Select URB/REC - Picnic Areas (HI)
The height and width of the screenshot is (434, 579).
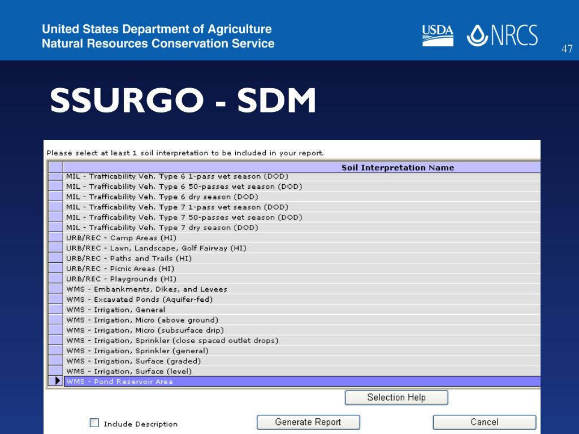[x=302, y=268]
